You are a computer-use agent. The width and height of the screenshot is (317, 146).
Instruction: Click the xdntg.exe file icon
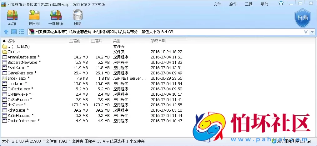5,110
